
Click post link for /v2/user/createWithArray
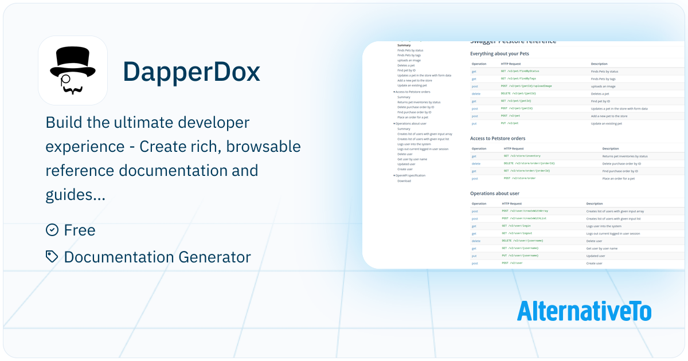[475, 211]
